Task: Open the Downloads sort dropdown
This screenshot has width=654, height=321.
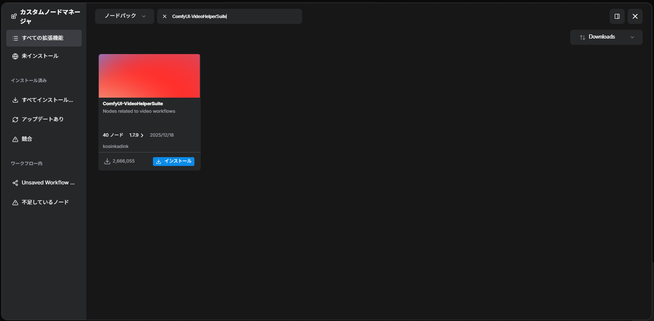Action: point(606,37)
